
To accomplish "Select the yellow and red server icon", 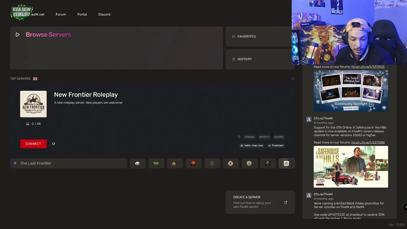I will click(x=175, y=163).
